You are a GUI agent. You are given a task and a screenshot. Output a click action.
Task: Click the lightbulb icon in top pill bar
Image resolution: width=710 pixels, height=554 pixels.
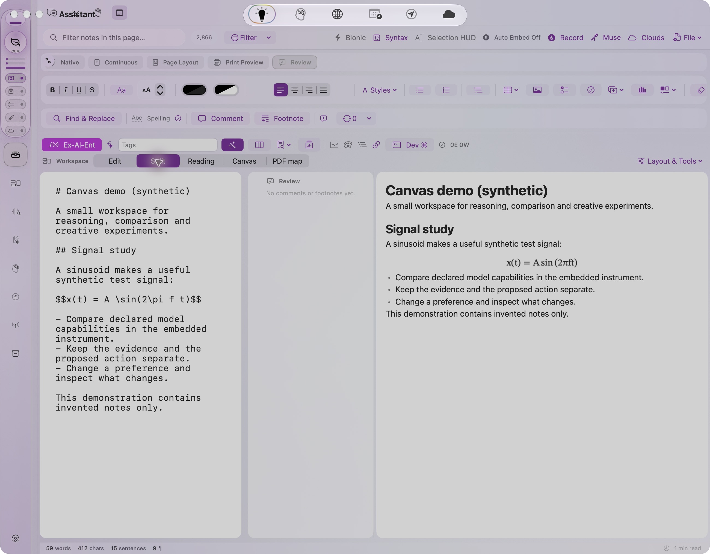click(262, 15)
